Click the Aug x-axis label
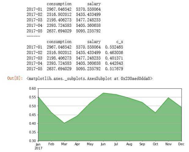 129,144
